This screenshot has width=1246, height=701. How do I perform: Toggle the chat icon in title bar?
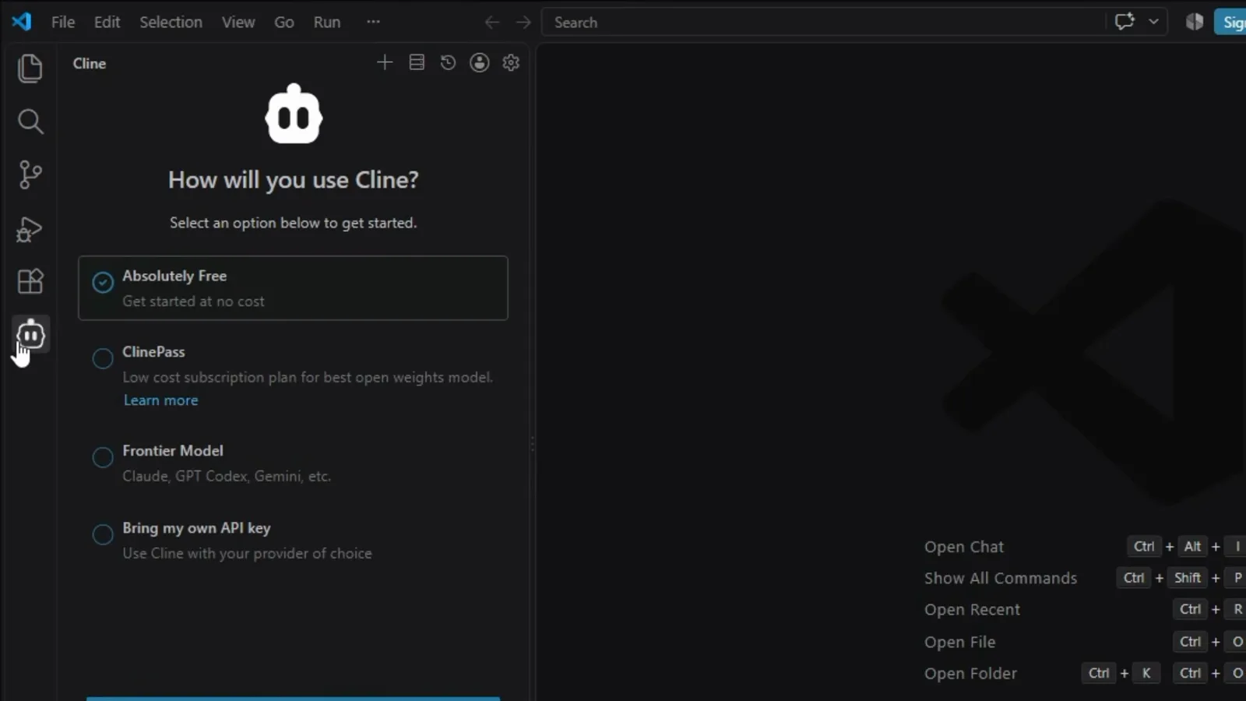1125,22
